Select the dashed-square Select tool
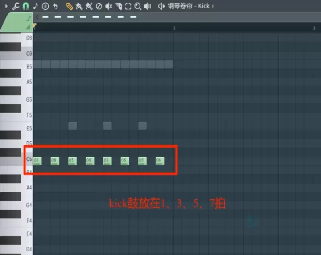321x255 pixels. (x=128, y=6)
